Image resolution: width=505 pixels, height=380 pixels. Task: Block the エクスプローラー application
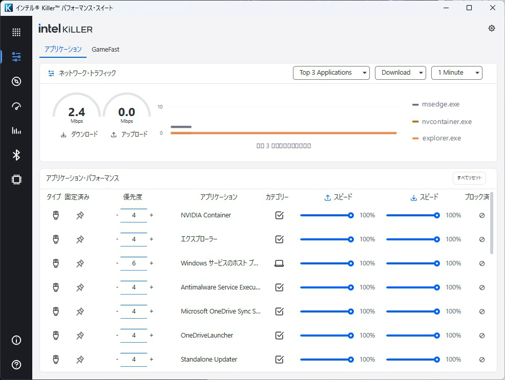482,239
